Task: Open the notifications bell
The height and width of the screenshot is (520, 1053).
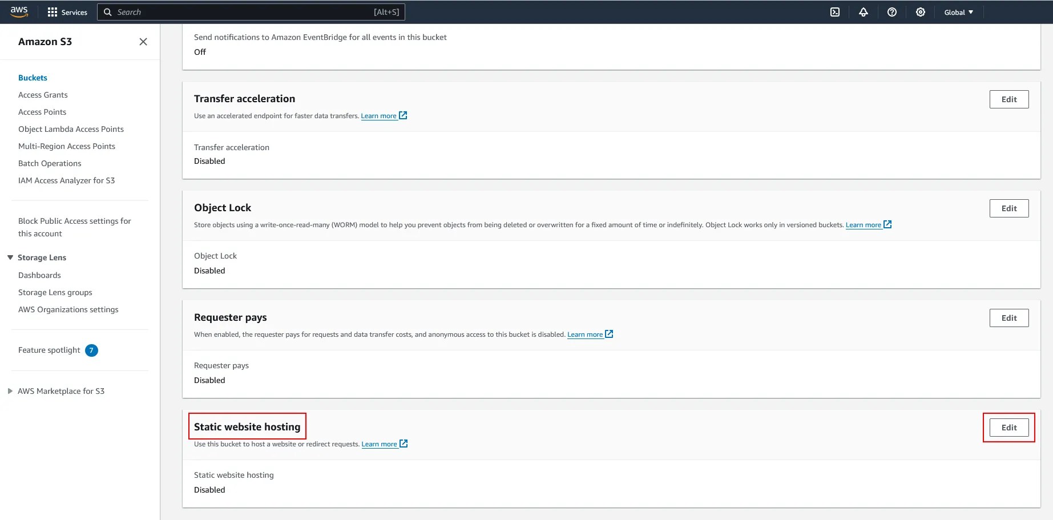Action: (863, 12)
